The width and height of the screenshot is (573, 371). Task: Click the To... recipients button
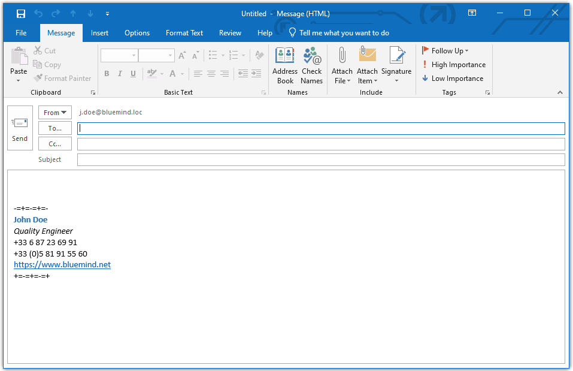click(x=55, y=128)
